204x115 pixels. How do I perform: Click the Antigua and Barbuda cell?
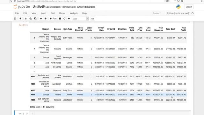coord(56,38)
